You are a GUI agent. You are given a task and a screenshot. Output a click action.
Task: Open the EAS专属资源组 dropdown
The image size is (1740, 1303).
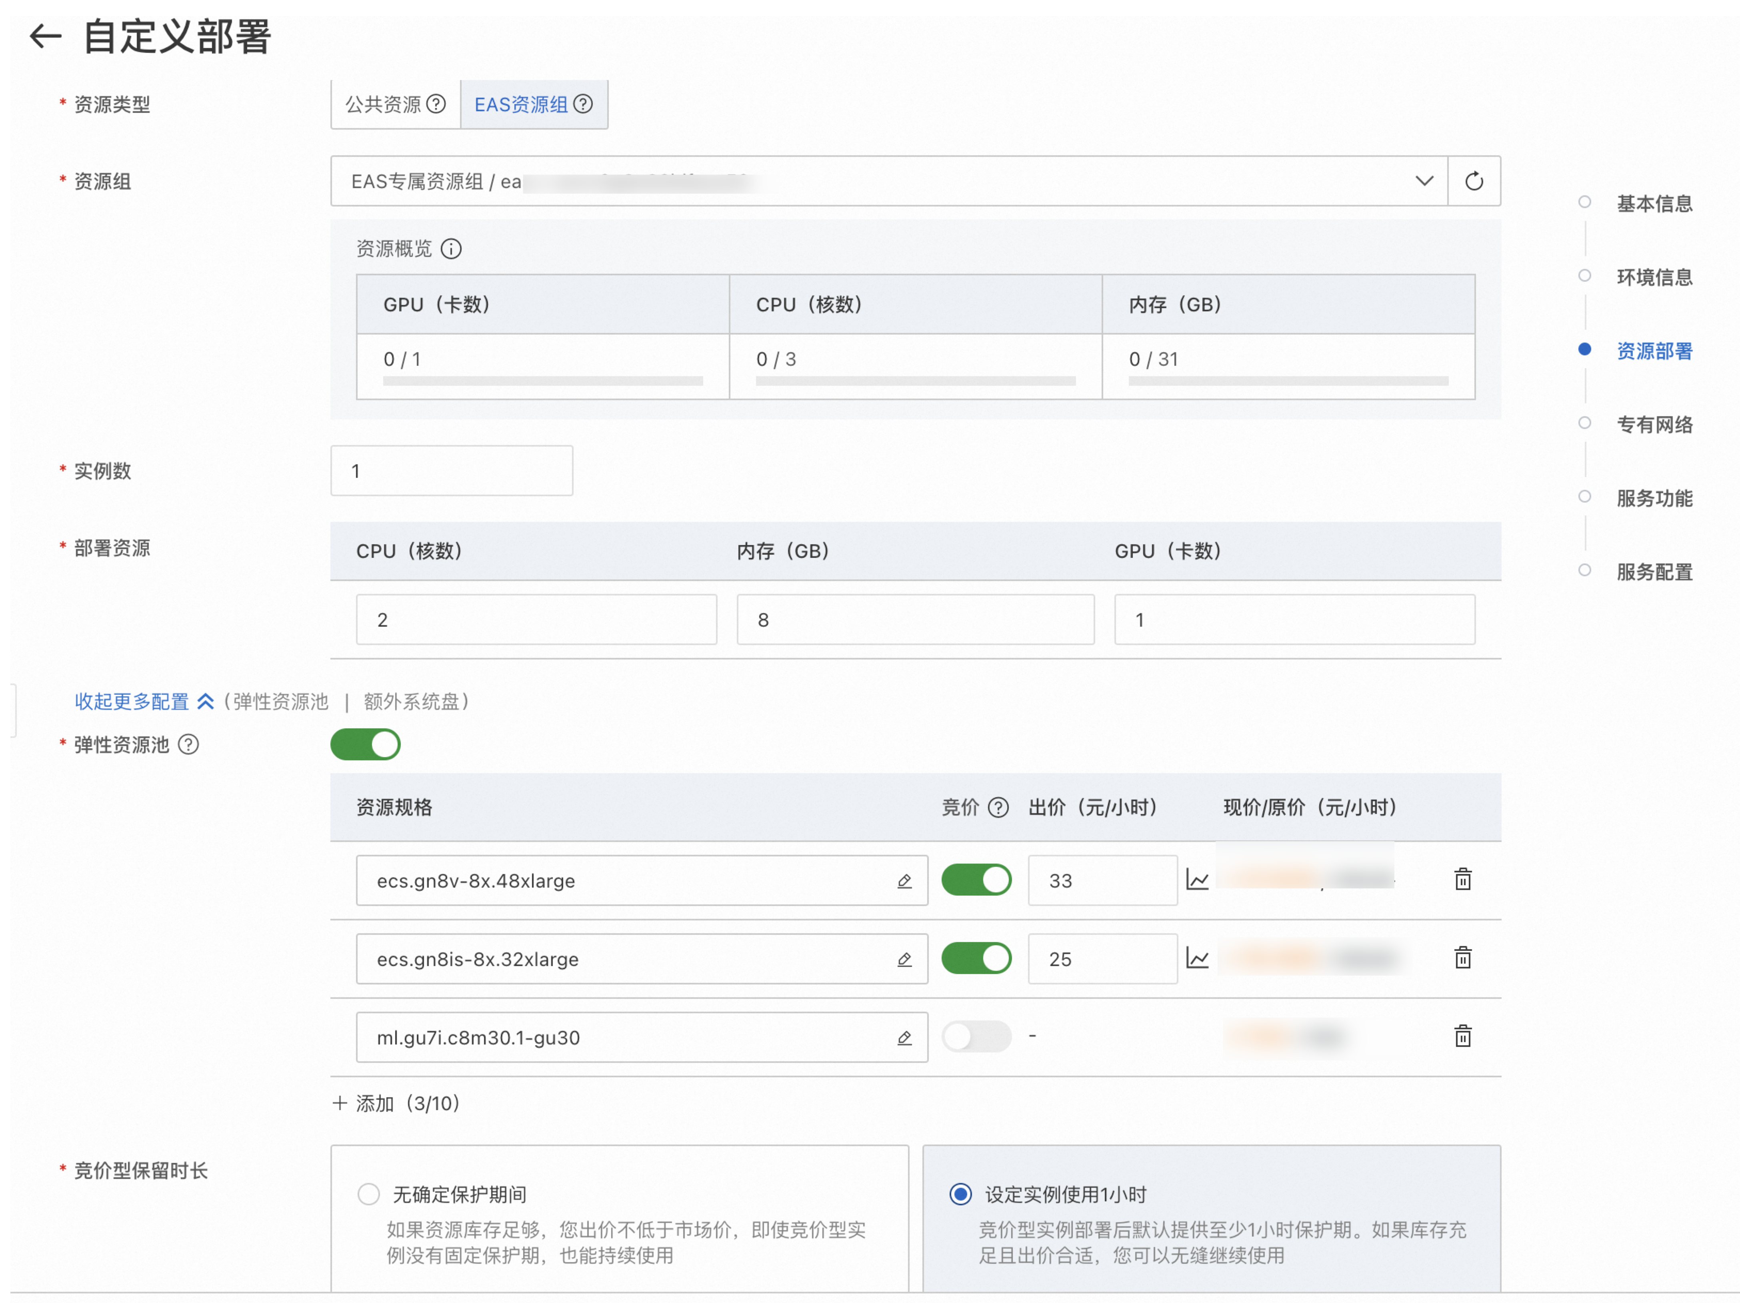[1424, 180]
